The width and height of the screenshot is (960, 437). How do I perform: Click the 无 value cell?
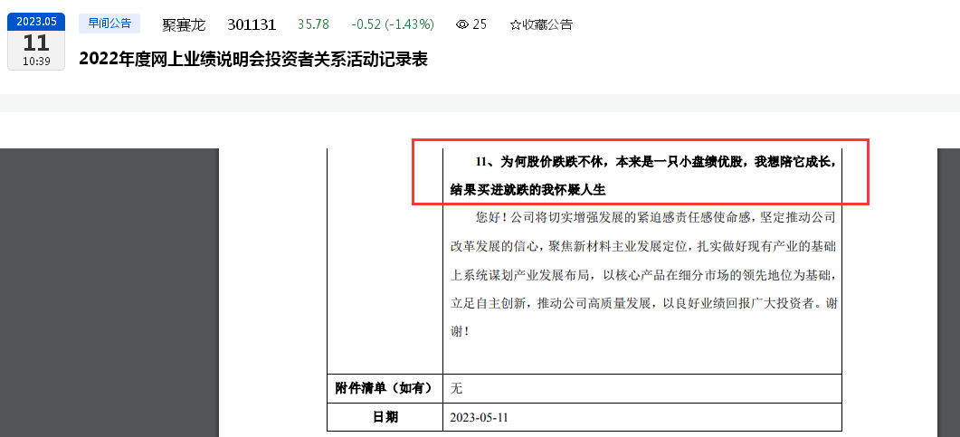642,388
